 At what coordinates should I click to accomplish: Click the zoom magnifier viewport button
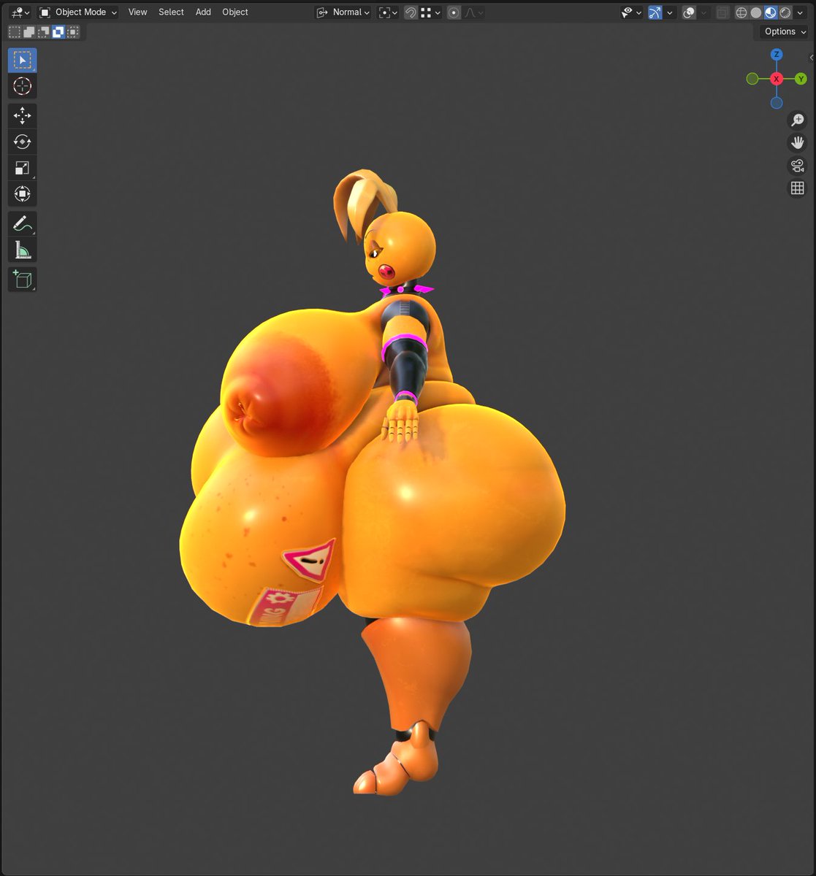(x=797, y=120)
